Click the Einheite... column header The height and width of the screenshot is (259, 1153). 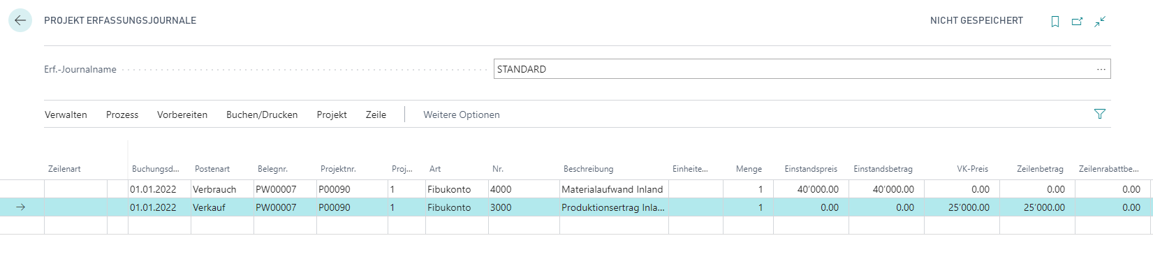click(x=690, y=169)
